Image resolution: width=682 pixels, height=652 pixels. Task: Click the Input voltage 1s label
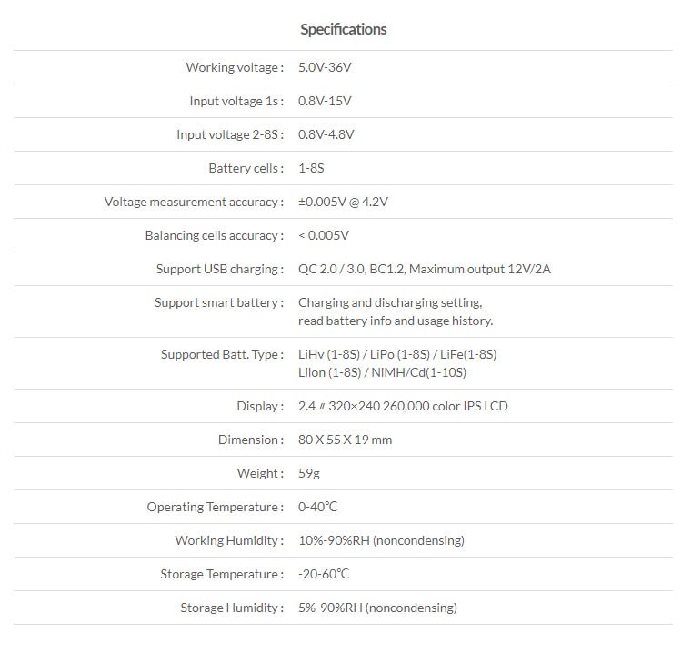(236, 101)
